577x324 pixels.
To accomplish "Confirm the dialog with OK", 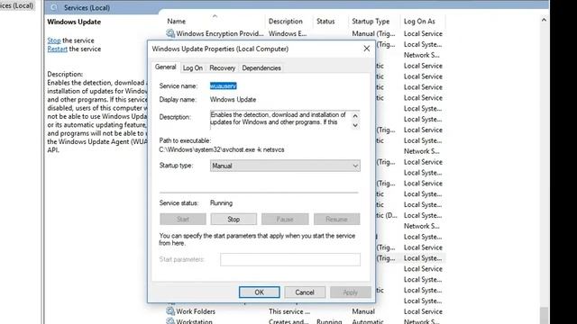I will (259, 292).
